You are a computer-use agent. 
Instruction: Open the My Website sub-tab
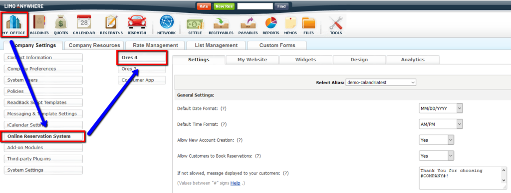click(252, 60)
